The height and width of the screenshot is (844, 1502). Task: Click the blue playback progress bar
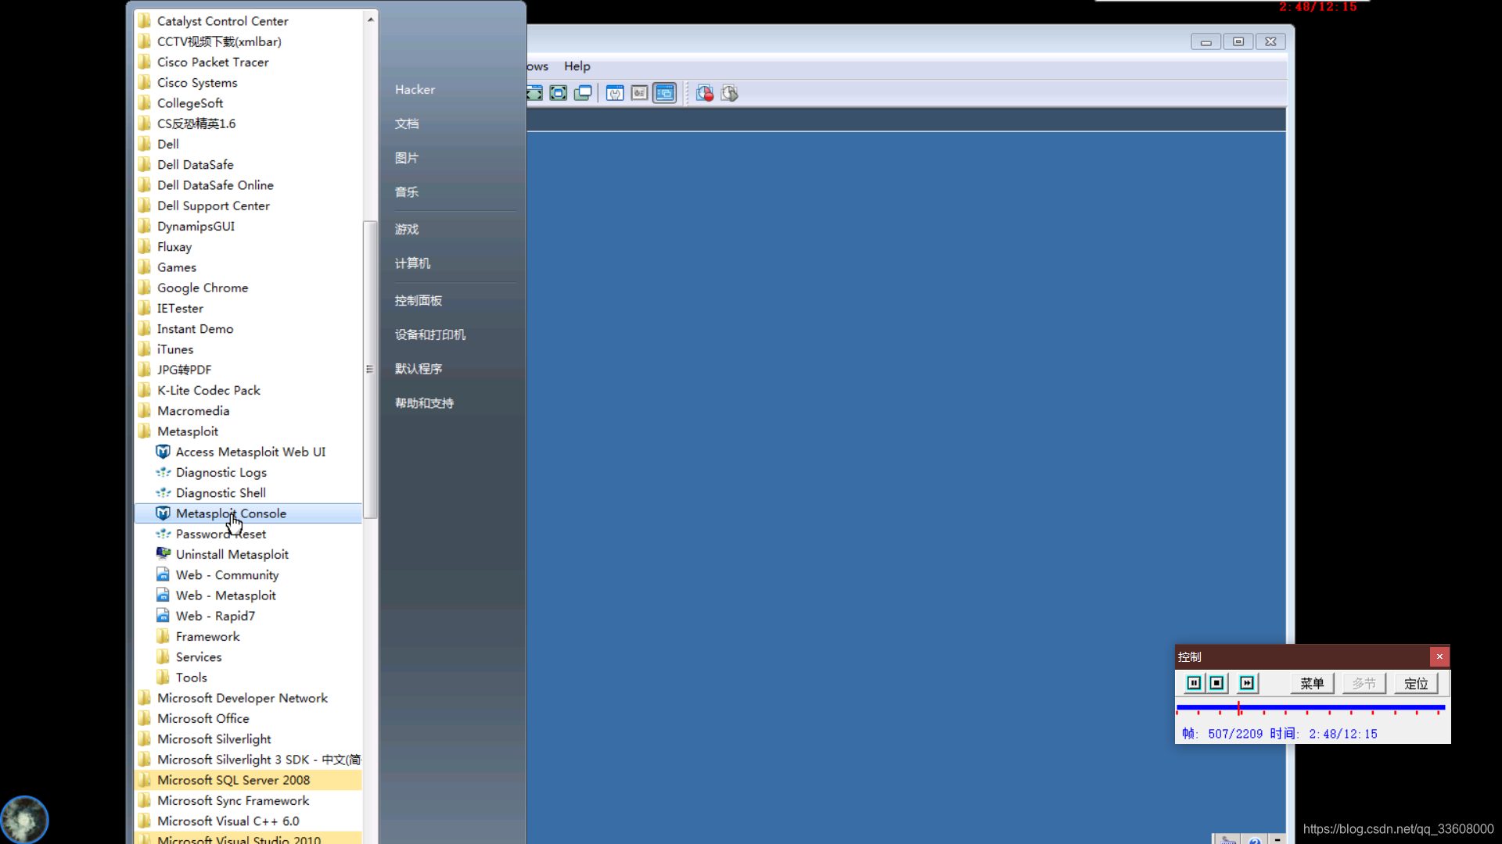1311,707
